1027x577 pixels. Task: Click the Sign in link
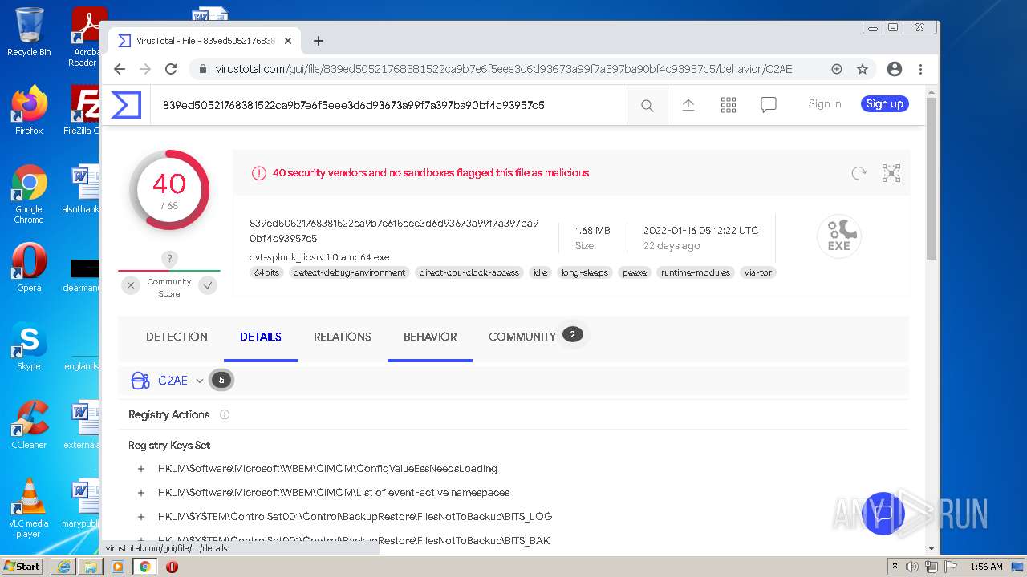tap(825, 104)
